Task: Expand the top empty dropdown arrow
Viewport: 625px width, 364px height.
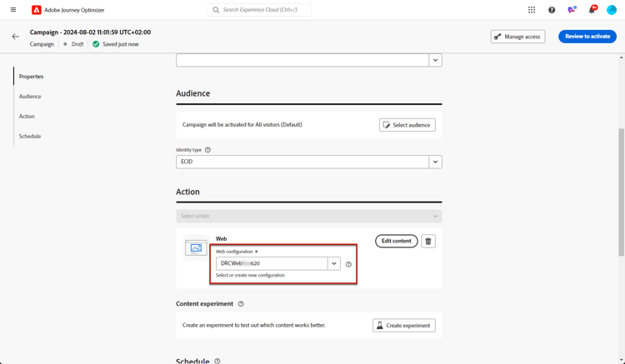Action: [435, 61]
